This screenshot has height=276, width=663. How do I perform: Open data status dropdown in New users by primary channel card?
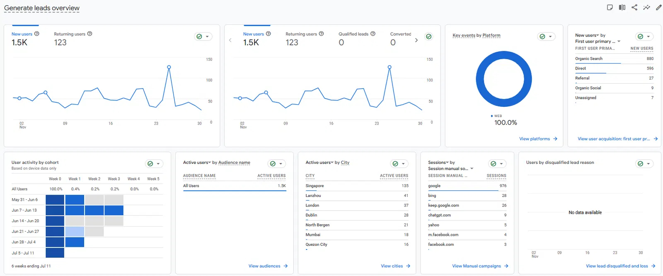point(644,36)
